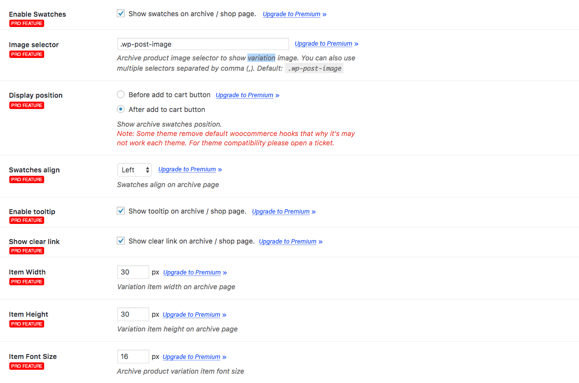Open the Swatches align dropdown
The height and width of the screenshot is (383, 579).
pos(134,170)
